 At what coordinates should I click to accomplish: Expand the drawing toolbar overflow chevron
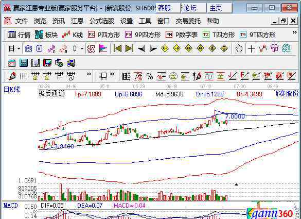coord(88,74)
